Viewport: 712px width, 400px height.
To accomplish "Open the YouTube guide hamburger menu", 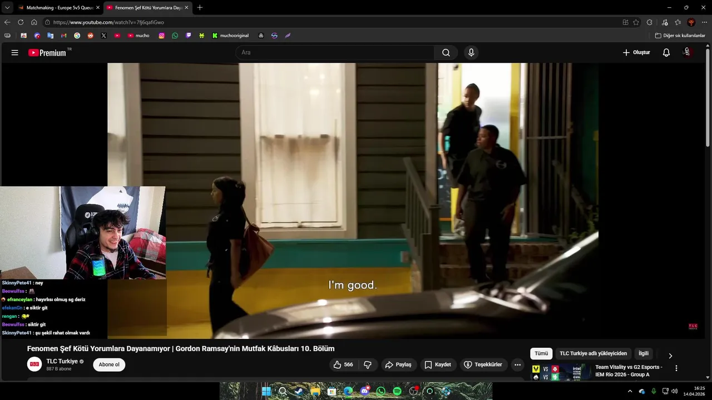I will [x=15, y=53].
